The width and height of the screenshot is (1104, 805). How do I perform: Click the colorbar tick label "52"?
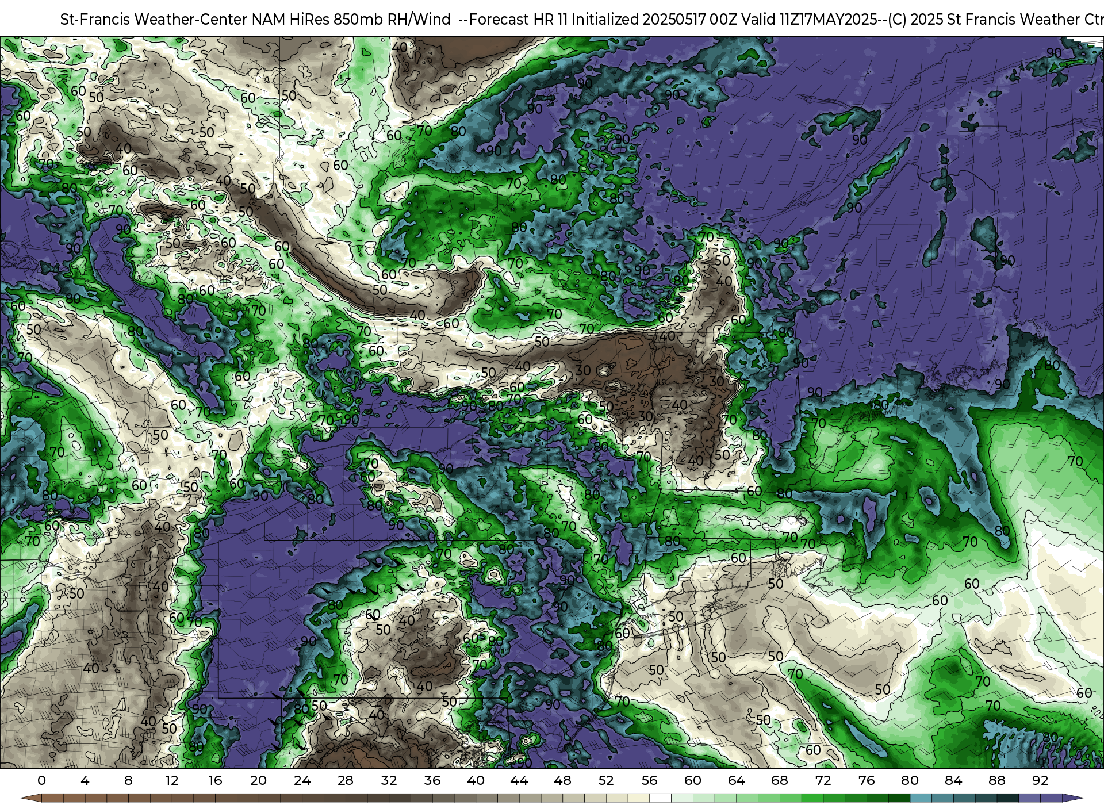pos(606,781)
